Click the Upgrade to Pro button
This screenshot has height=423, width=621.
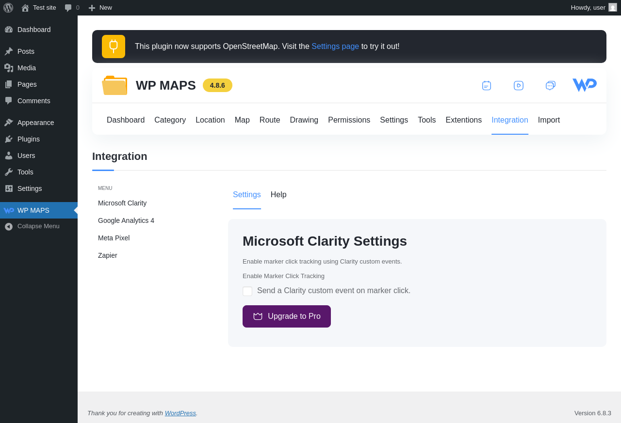[x=287, y=316]
